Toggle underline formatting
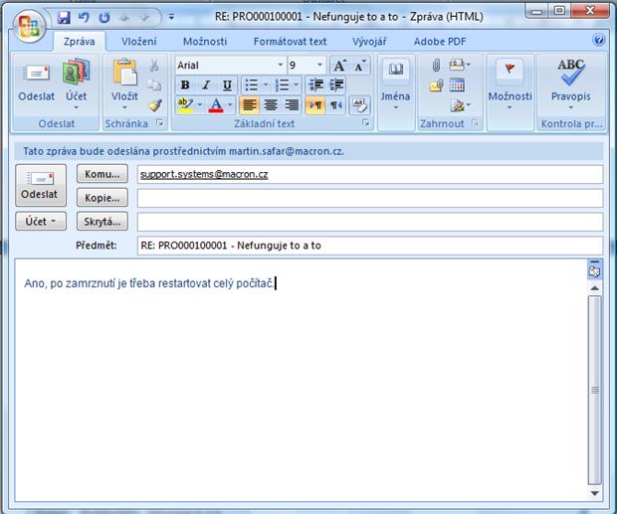The image size is (617, 514). [x=227, y=86]
